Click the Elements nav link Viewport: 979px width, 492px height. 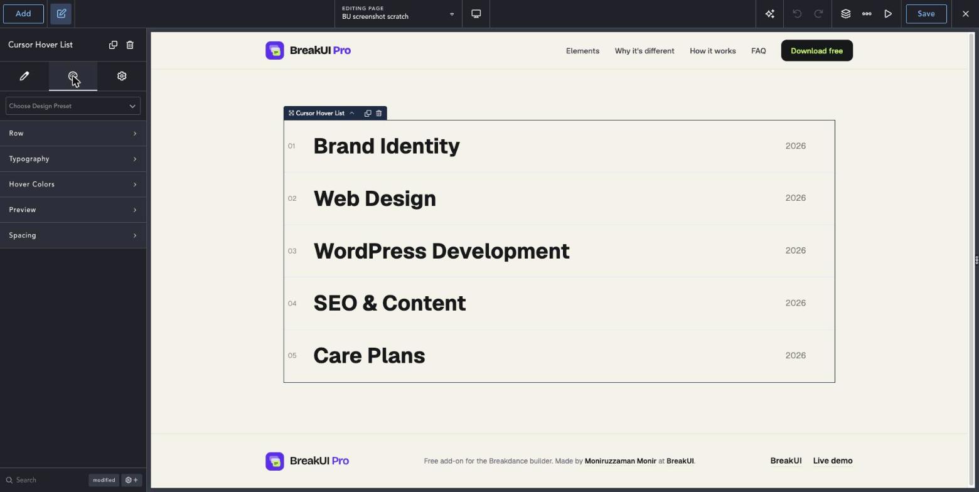(582, 51)
